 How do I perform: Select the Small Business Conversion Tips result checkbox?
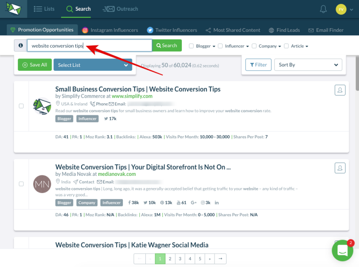point(21,106)
